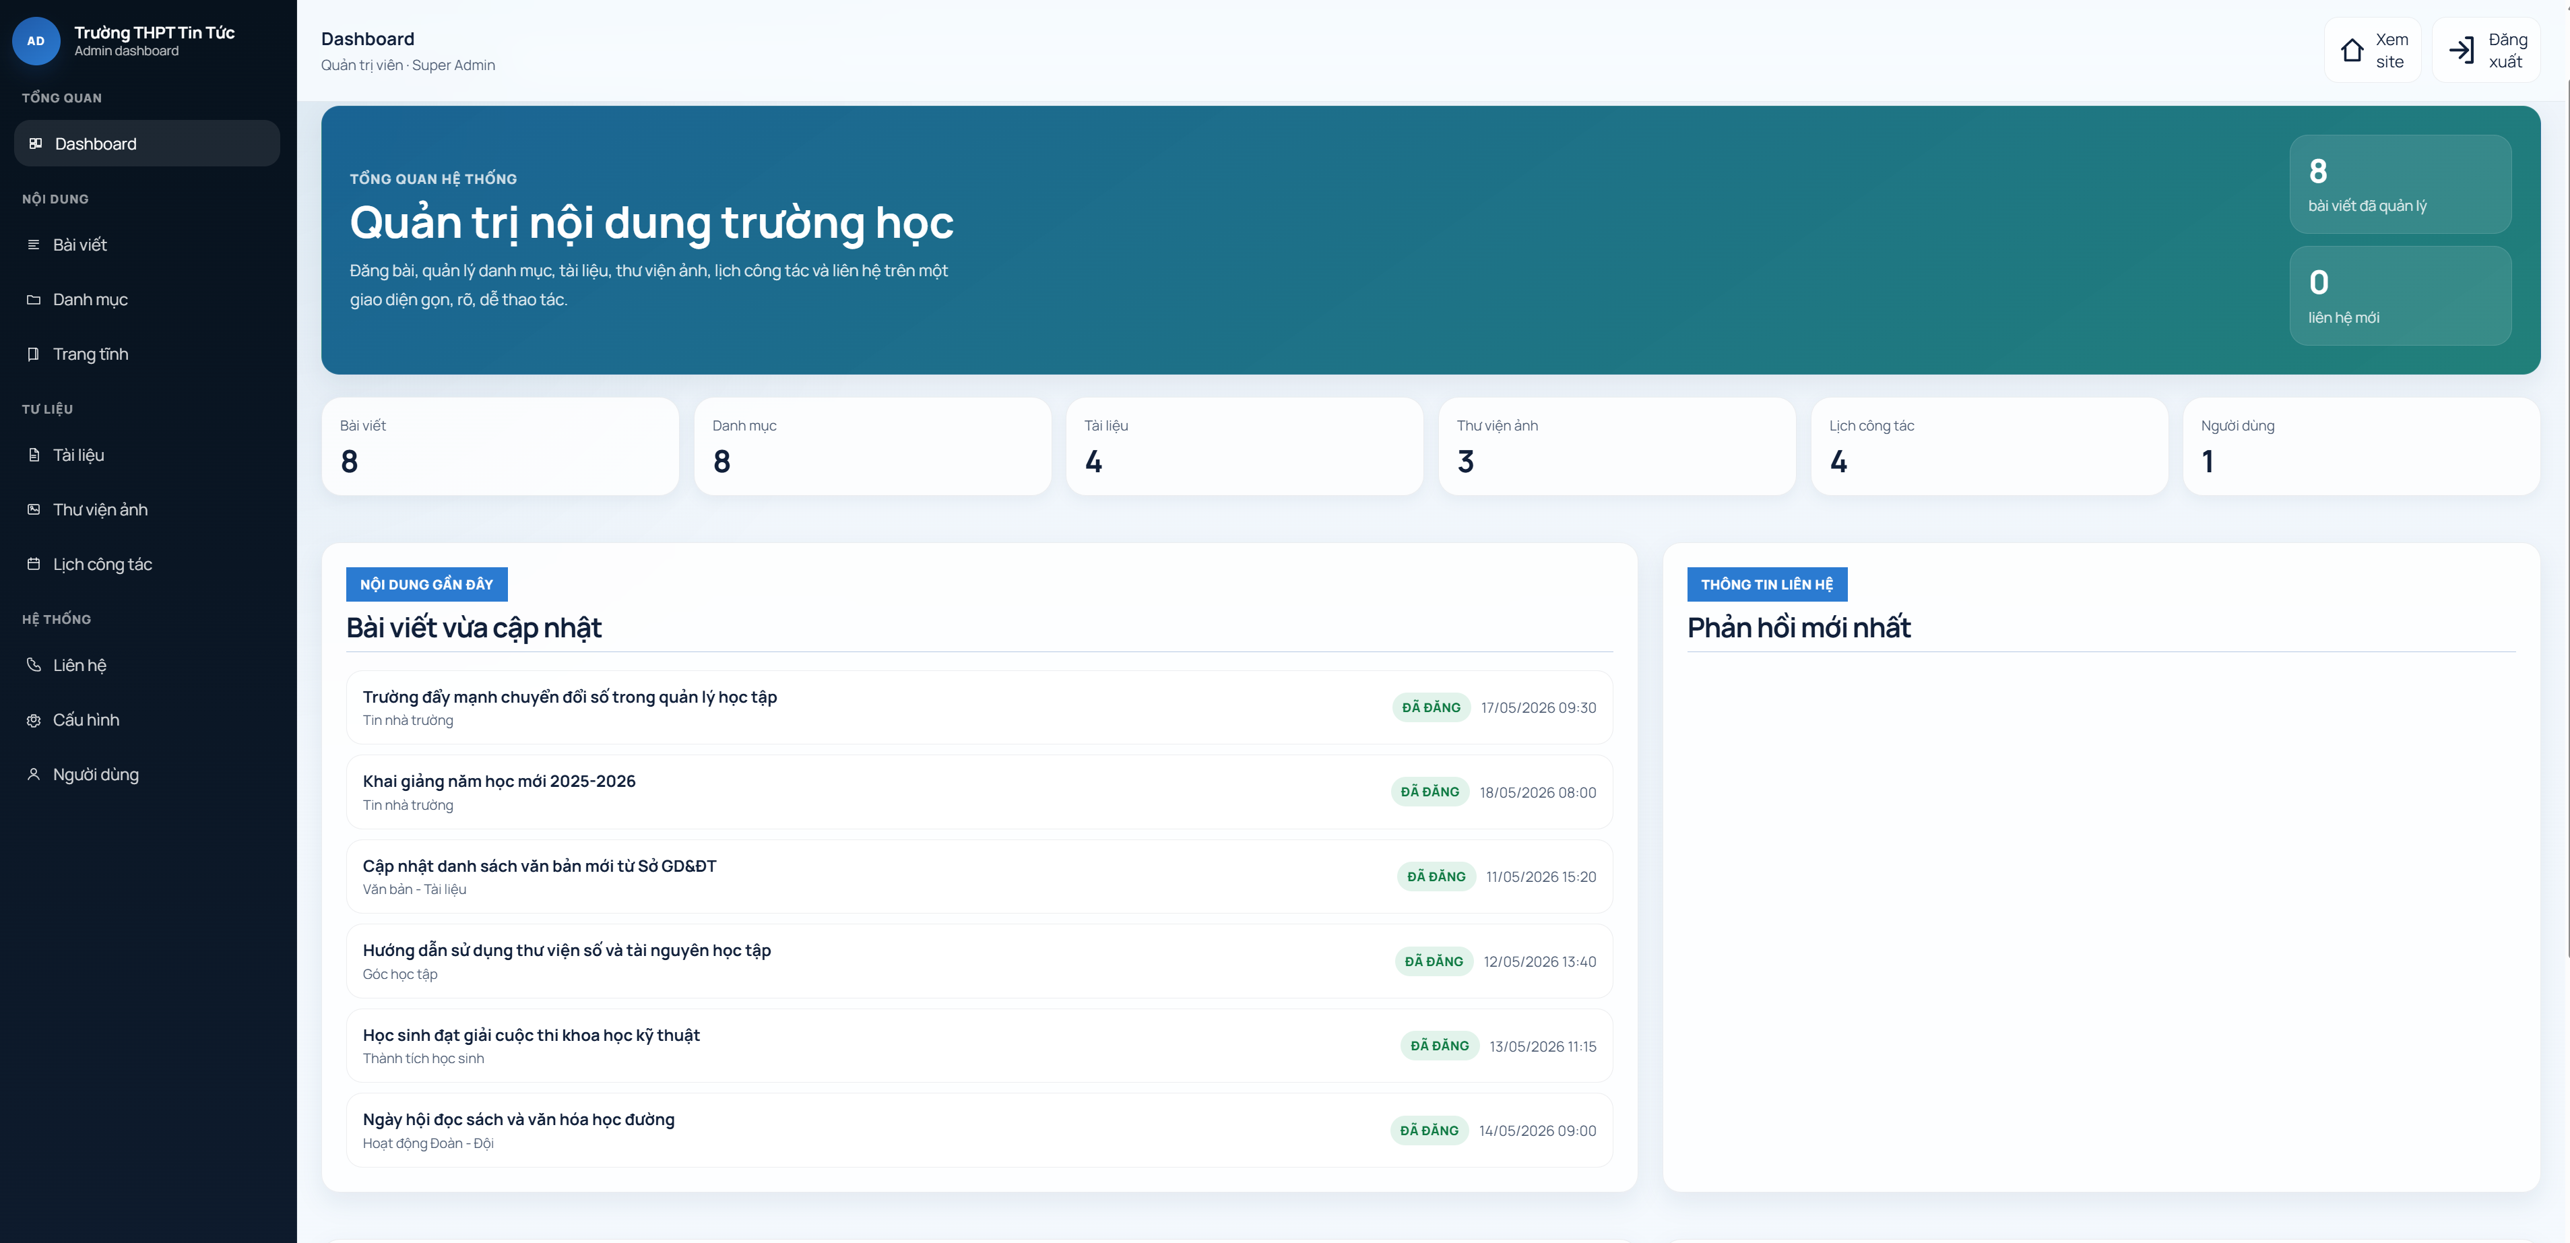
Task: Click Quản trị viên · Super Admin subtitle
Action: click(408, 65)
